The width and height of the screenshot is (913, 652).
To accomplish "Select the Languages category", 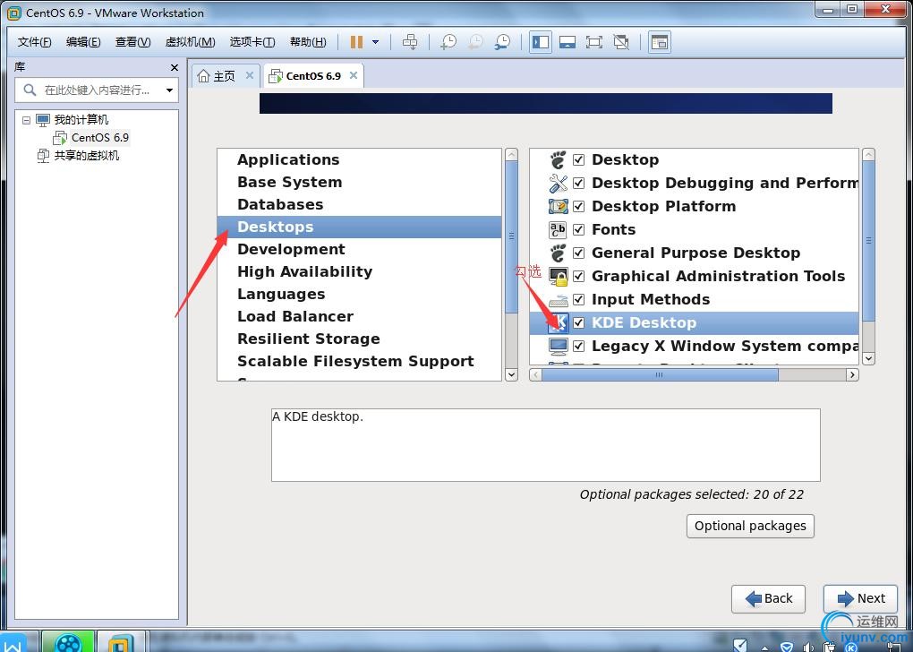I will pos(359,295).
